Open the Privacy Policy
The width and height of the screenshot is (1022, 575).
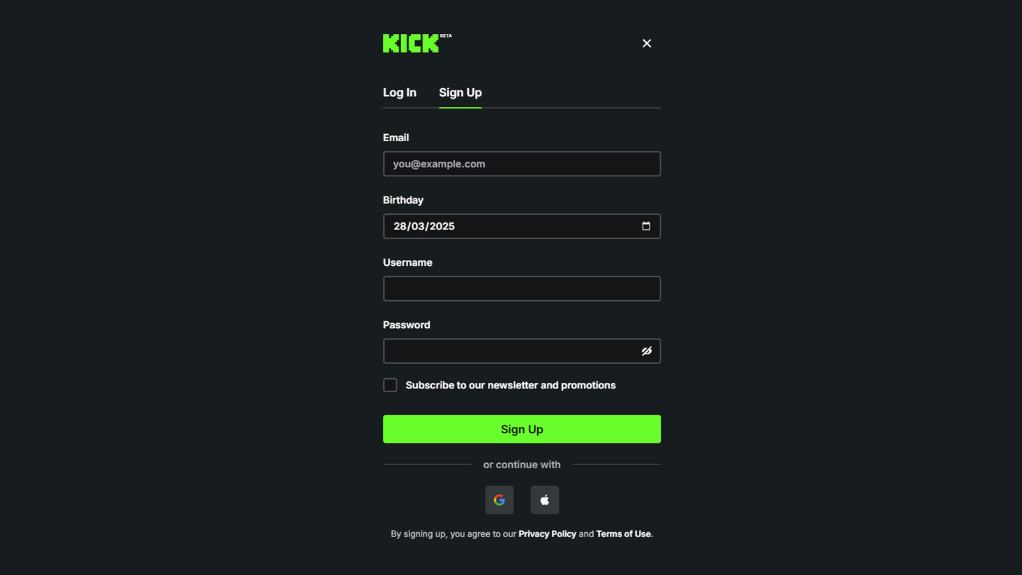click(x=547, y=533)
